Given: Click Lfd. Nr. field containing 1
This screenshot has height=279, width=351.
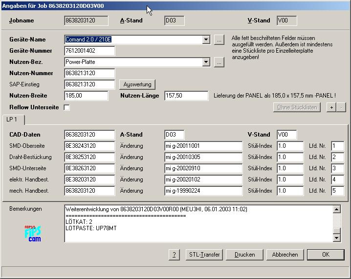Looking at the screenshot, I should [337, 146].
